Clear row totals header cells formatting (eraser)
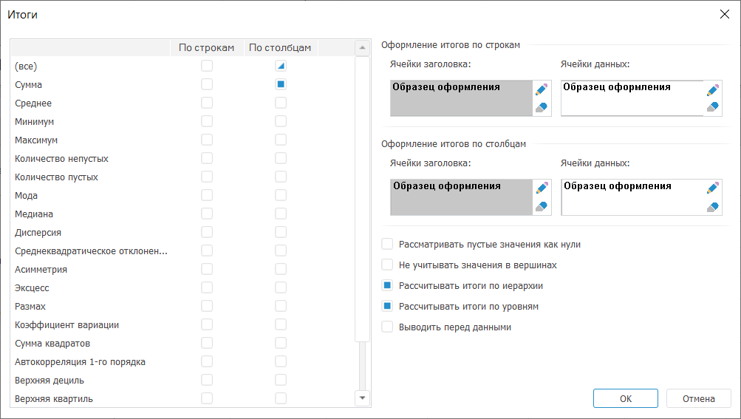 (542, 107)
